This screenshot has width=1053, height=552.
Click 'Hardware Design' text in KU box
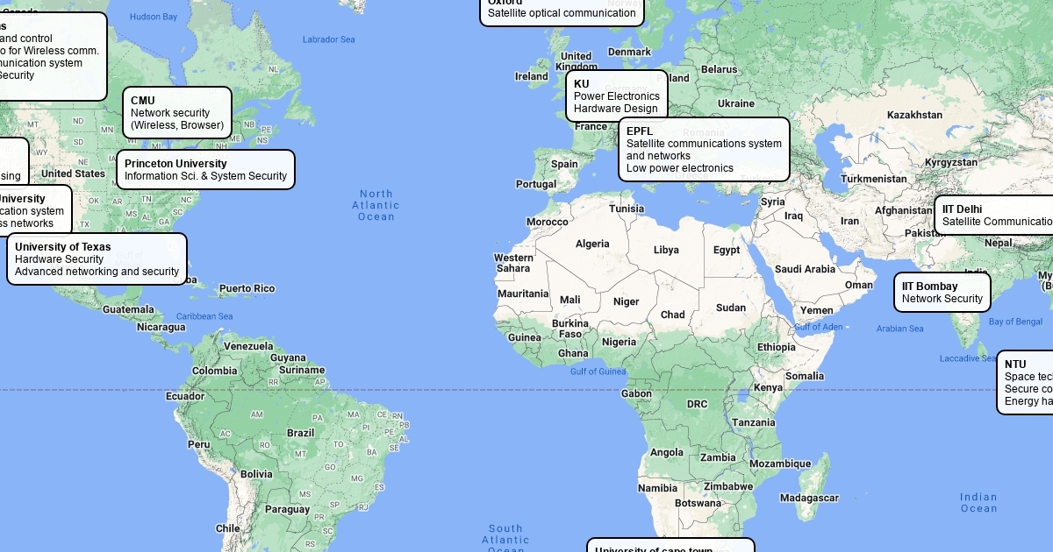pos(615,109)
